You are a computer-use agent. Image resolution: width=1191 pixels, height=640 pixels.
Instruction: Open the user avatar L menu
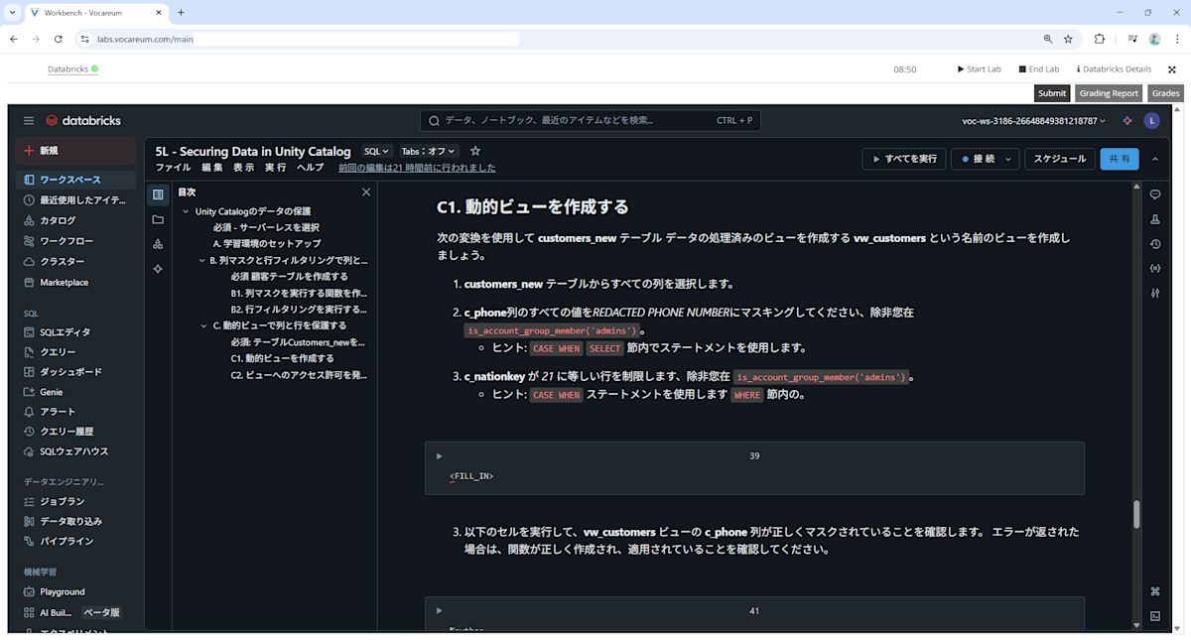pyautogui.click(x=1151, y=121)
